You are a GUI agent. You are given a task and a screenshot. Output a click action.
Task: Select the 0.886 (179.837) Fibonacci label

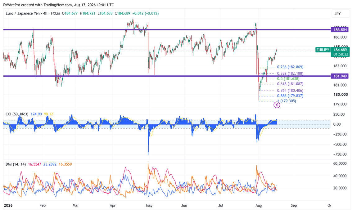click(x=290, y=96)
